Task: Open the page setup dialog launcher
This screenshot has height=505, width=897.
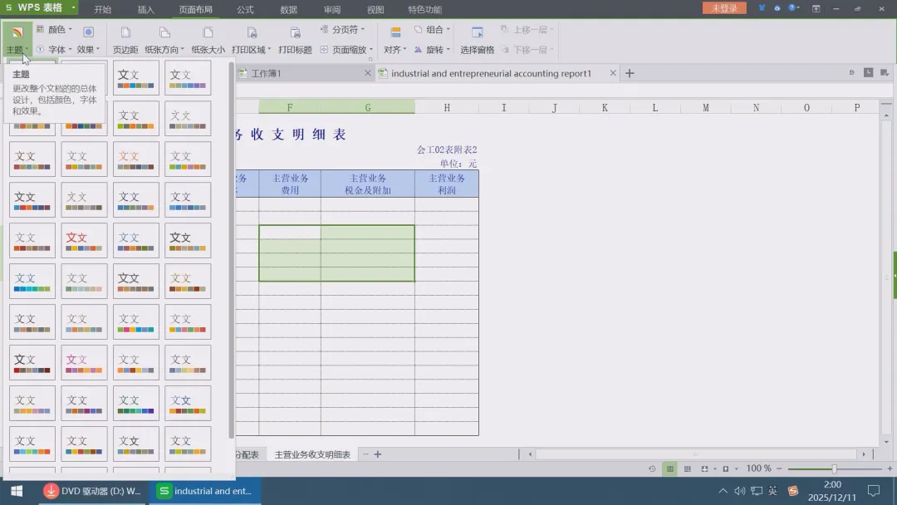Action: coord(370,59)
